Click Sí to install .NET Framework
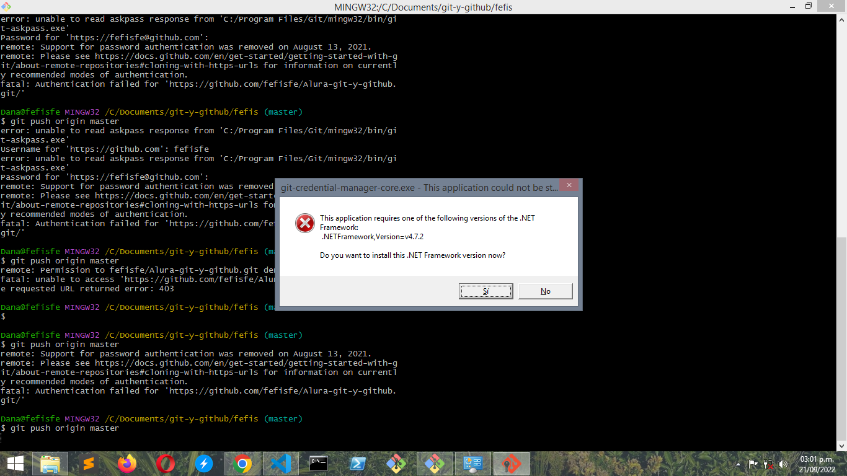Image resolution: width=847 pixels, height=476 pixels. point(486,291)
